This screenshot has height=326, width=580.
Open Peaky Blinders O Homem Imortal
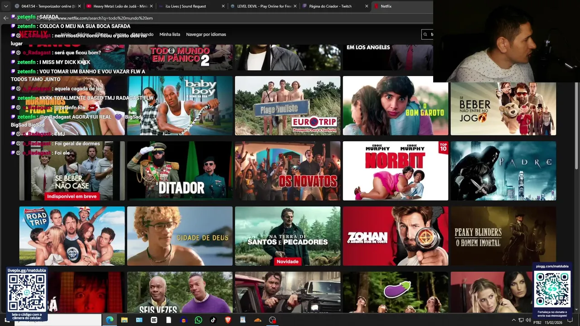pyautogui.click(x=503, y=236)
